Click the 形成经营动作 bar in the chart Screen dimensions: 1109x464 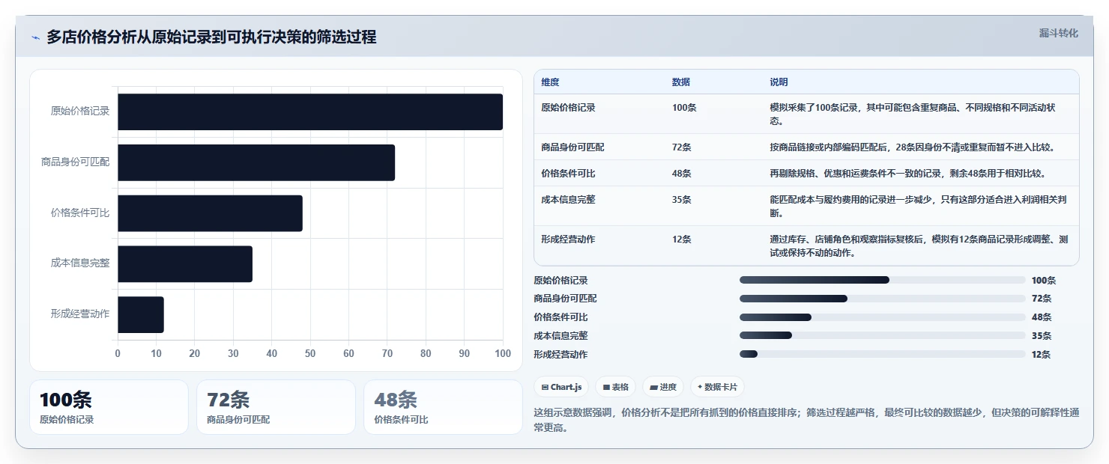[141, 314]
